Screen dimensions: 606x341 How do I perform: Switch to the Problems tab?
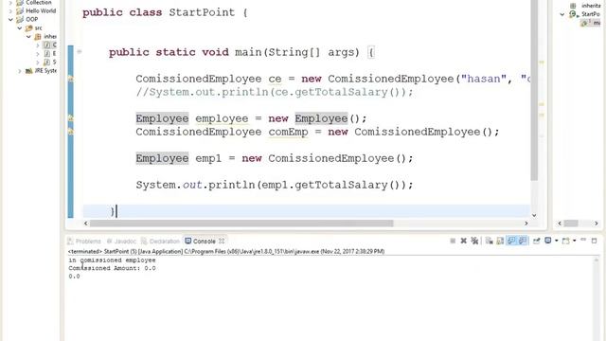(x=84, y=242)
